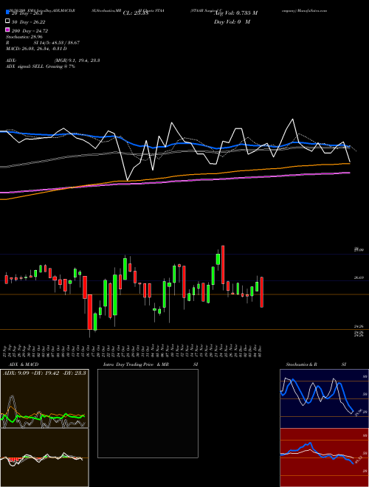Viewport: 369px width, 487px height.
Task: Open the MACD histogram mini chart
Action: (x=44, y=457)
